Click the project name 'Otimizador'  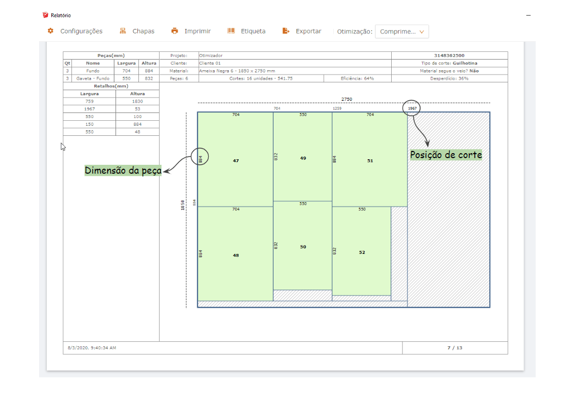click(x=211, y=56)
